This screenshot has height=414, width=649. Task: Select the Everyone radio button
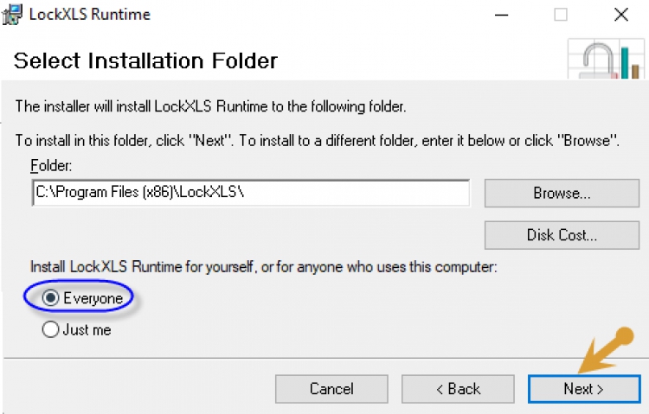51,297
